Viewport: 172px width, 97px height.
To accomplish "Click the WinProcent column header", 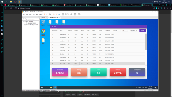I will coord(54,31).
